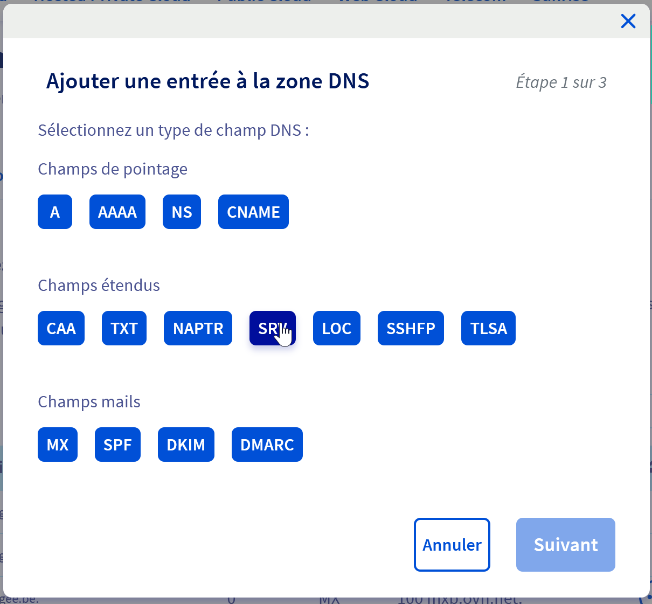Cancel with the Annuler button
This screenshot has height=604, width=652.
452,545
